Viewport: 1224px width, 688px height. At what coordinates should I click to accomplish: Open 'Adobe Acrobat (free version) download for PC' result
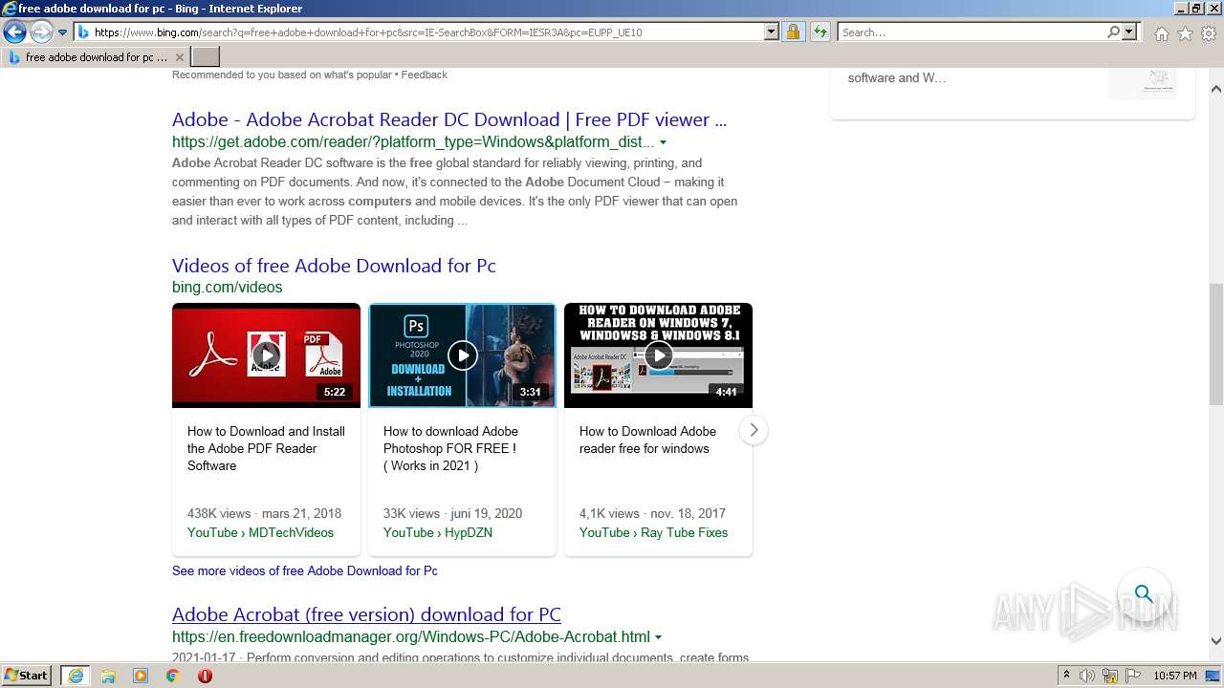tap(366, 614)
